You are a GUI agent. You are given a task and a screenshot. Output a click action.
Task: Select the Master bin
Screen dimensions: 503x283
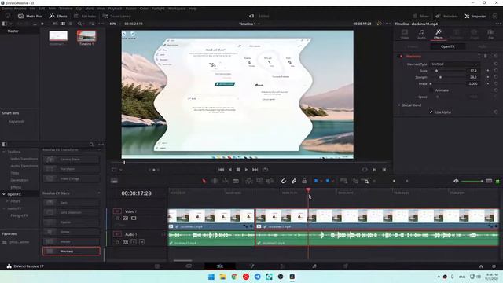(13, 31)
